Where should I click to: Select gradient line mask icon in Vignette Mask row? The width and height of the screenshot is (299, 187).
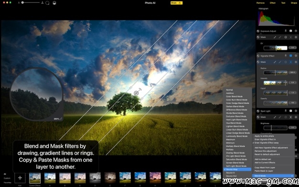click(x=290, y=62)
